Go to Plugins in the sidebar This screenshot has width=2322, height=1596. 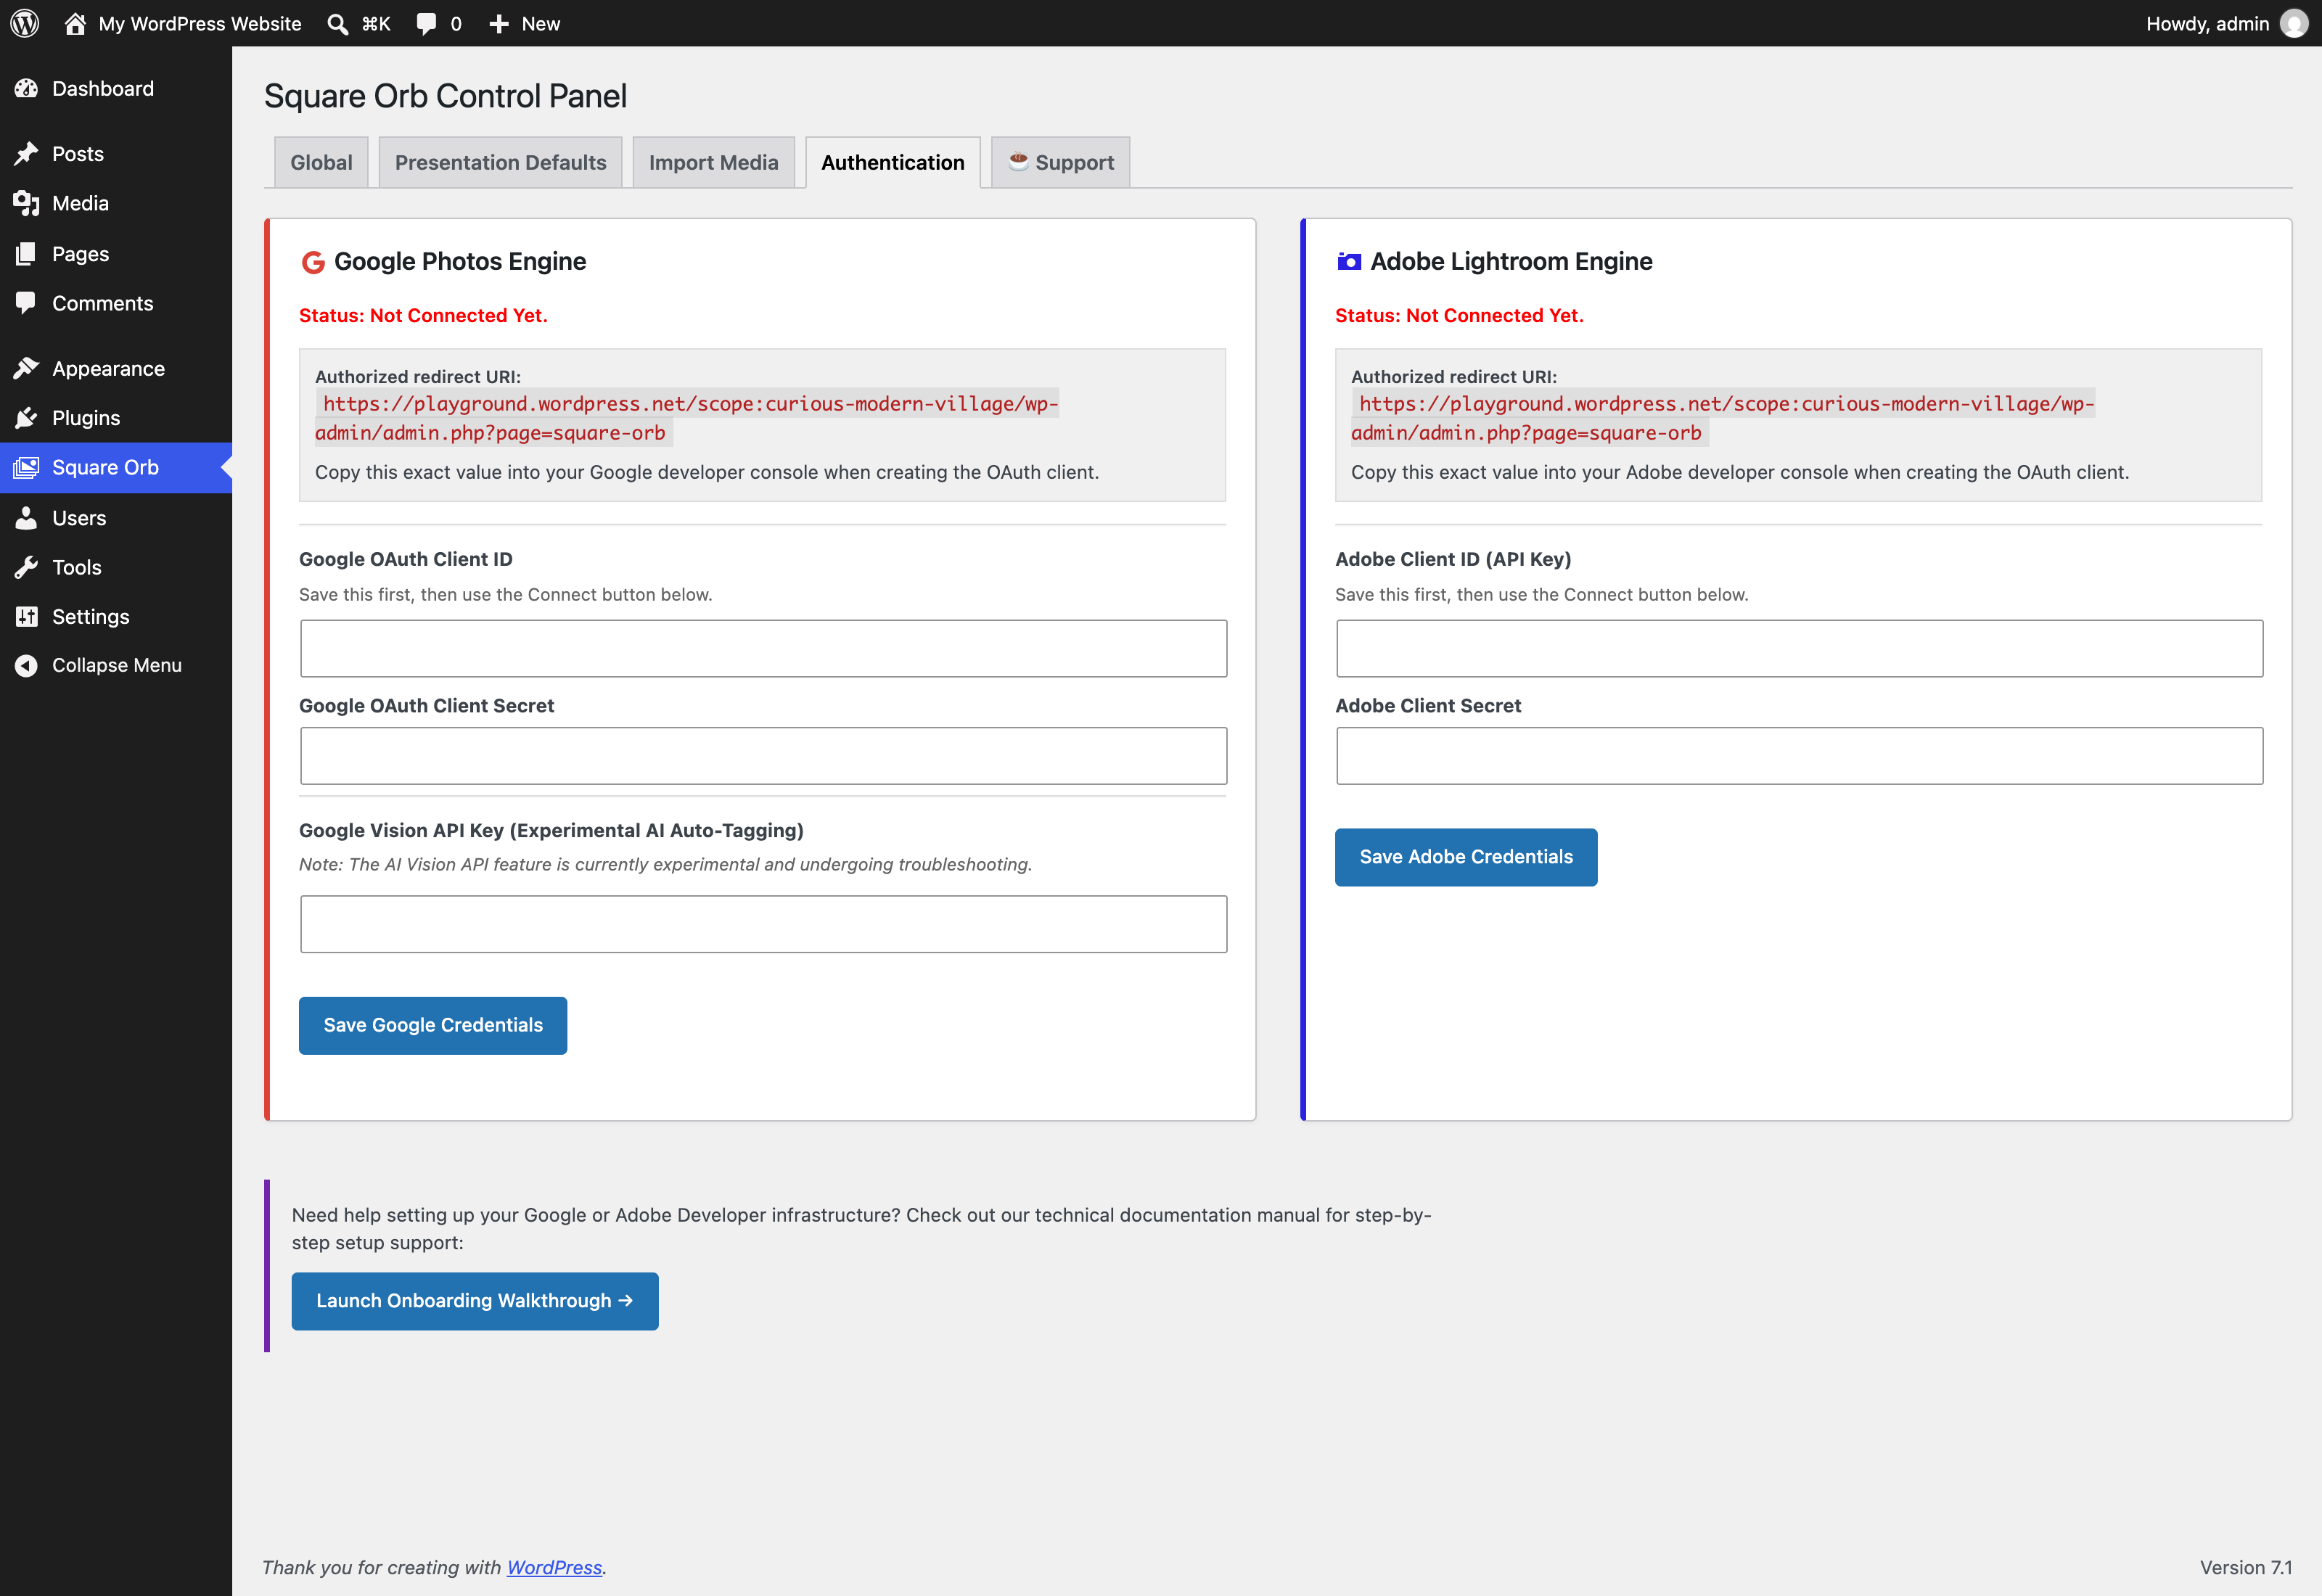(x=116, y=417)
